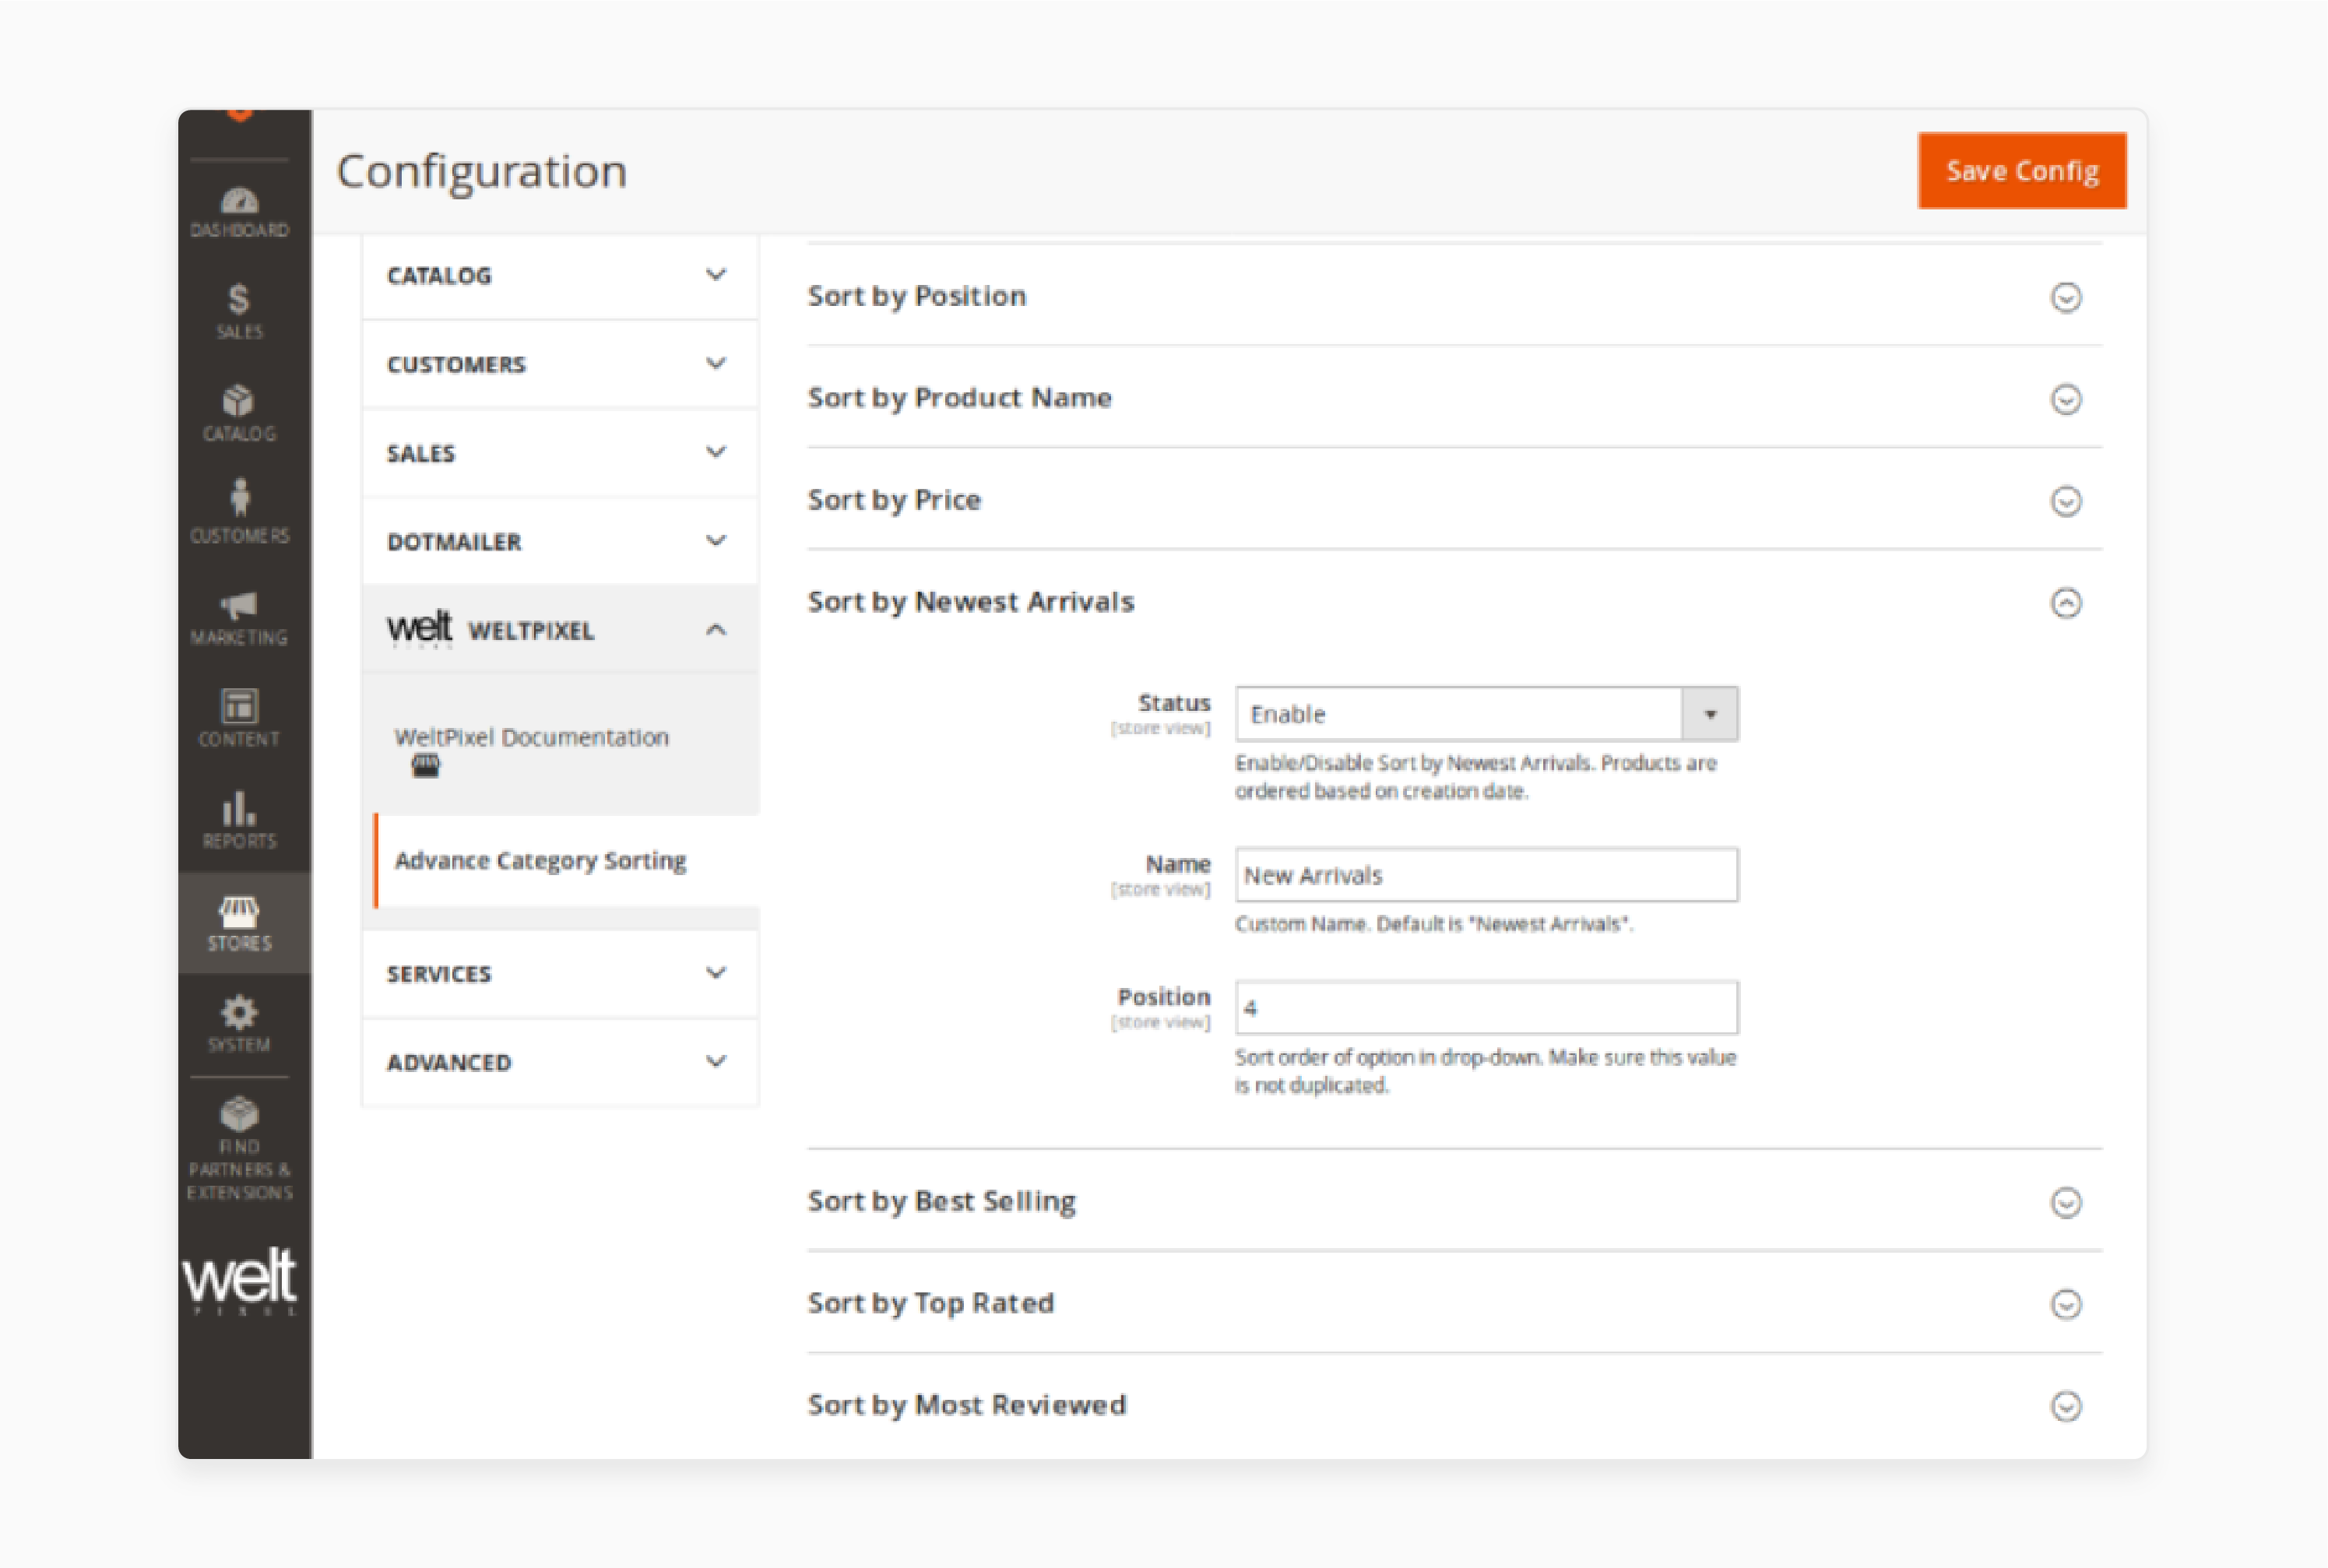The width and height of the screenshot is (2328, 1568).
Task: Expand Sort by Product Name group
Action: [1454, 398]
